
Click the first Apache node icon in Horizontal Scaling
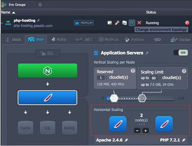point(118,124)
